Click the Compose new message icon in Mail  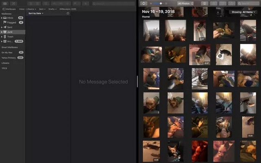click(x=13, y=3)
